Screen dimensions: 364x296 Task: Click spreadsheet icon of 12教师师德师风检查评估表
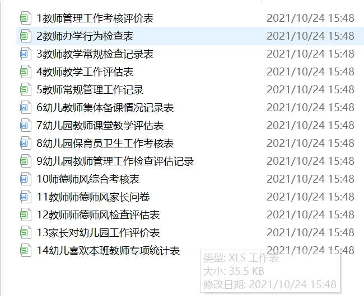point(26,215)
